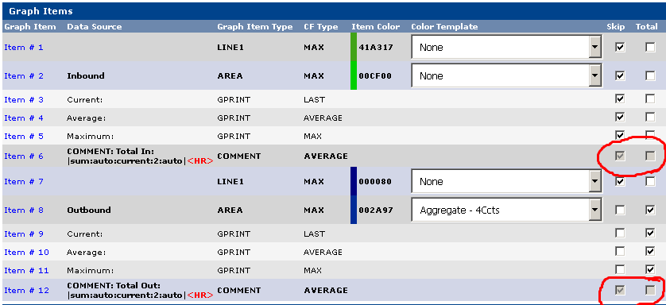Uncheck Total for Item # 9 Current
The image size is (666, 305).
650,233
